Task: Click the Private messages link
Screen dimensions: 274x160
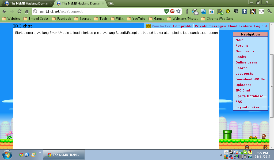Action: pyautogui.click(x=210, y=26)
